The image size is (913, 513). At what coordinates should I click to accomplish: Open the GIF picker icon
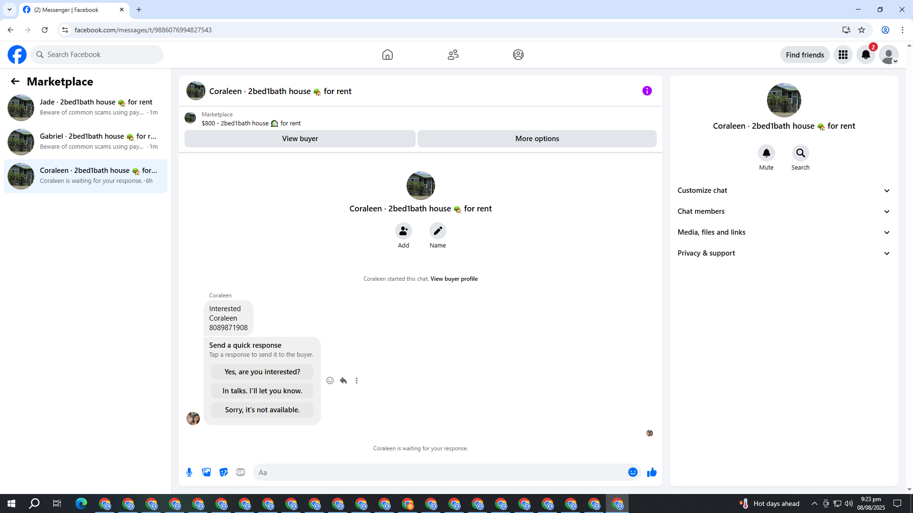241,472
